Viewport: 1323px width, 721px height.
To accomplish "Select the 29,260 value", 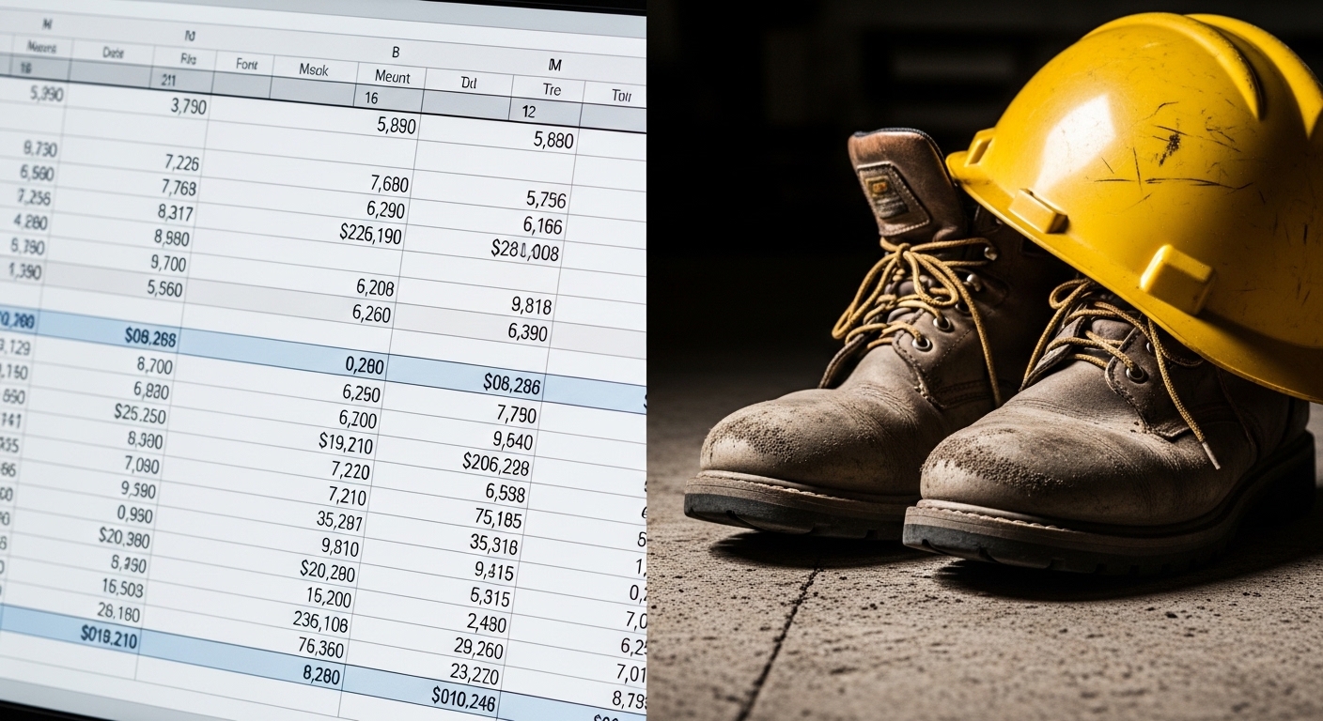I will [476, 648].
